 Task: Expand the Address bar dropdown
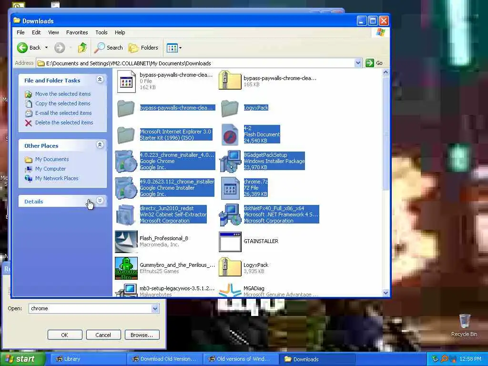pos(358,63)
